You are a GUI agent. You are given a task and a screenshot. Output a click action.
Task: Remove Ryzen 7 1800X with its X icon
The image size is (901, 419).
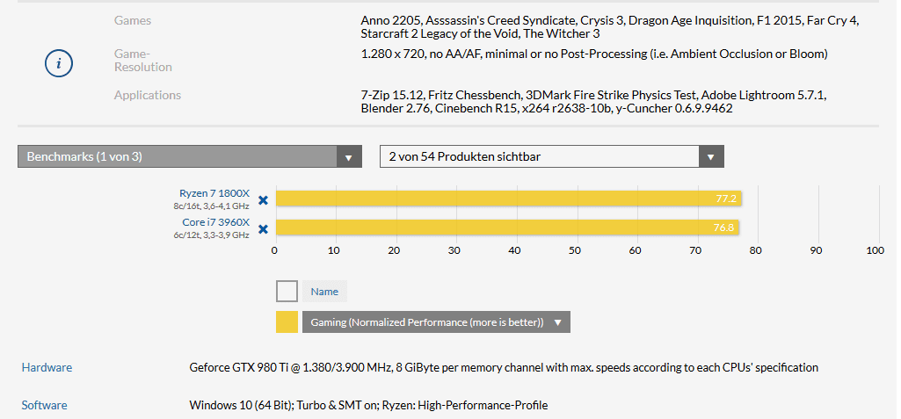(x=263, y=199)
